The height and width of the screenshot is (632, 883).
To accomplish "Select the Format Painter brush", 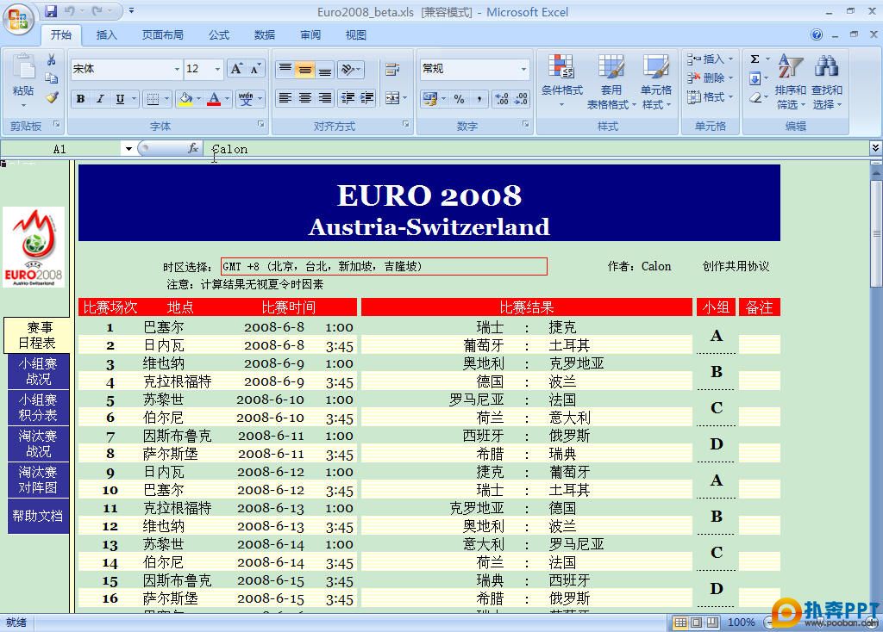I will (51, 96).
